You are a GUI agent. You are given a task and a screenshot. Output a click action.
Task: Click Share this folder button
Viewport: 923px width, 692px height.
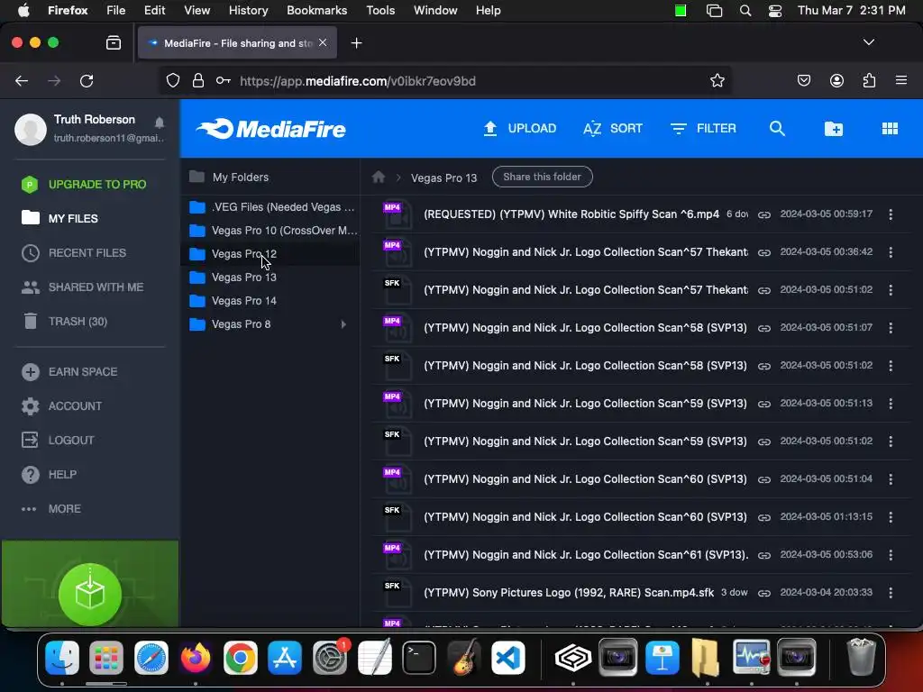[542, 177]
